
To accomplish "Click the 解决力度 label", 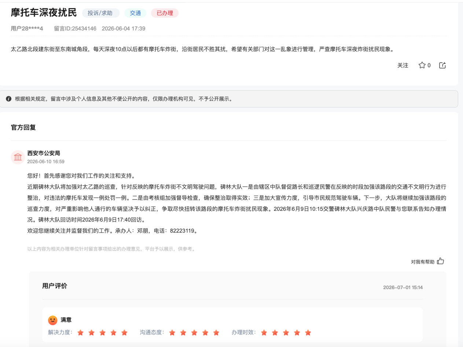I will [60, 333].
